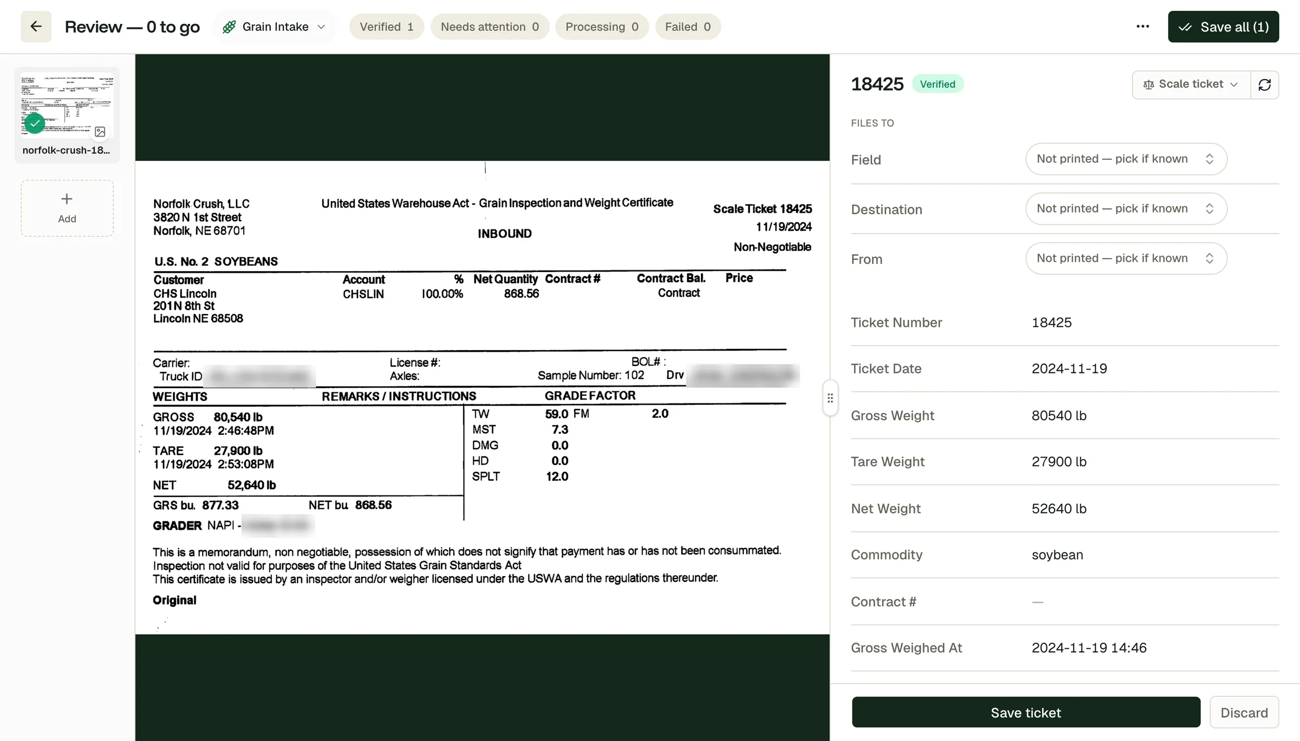
Task: Click the empty Contract # value
Action: (1037, 602)
